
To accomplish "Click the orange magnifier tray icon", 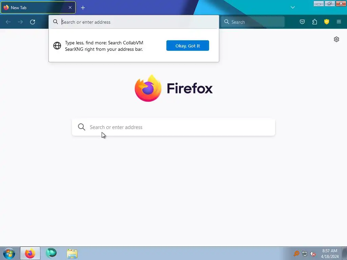I will 296,254.
